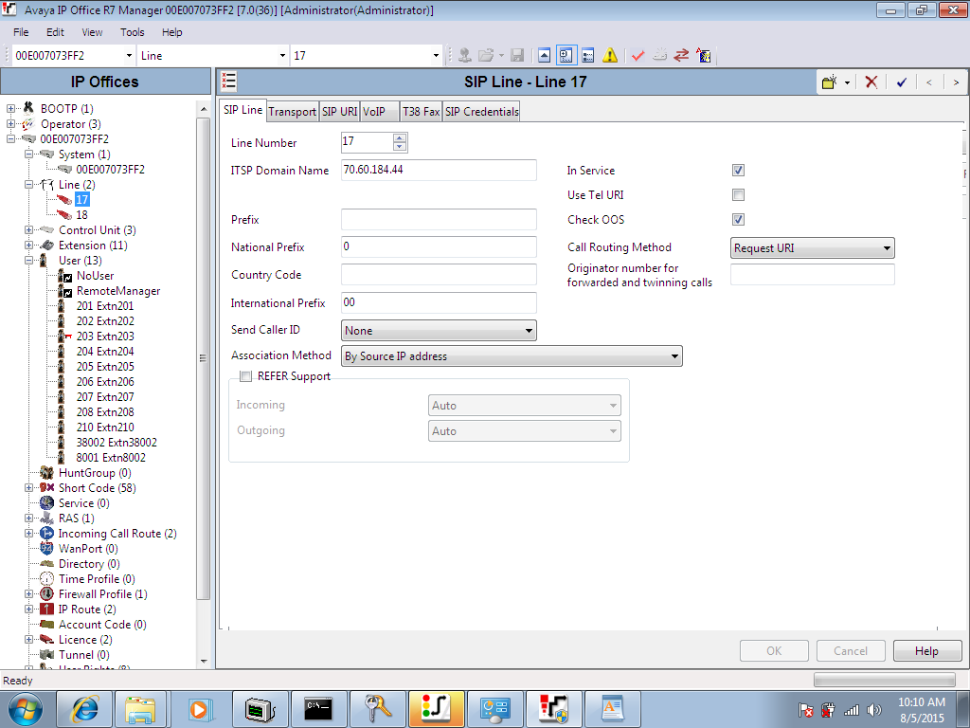Click the Windows Start orb
The height and width of the screenshot is (728, 970).
pos(26,709)
